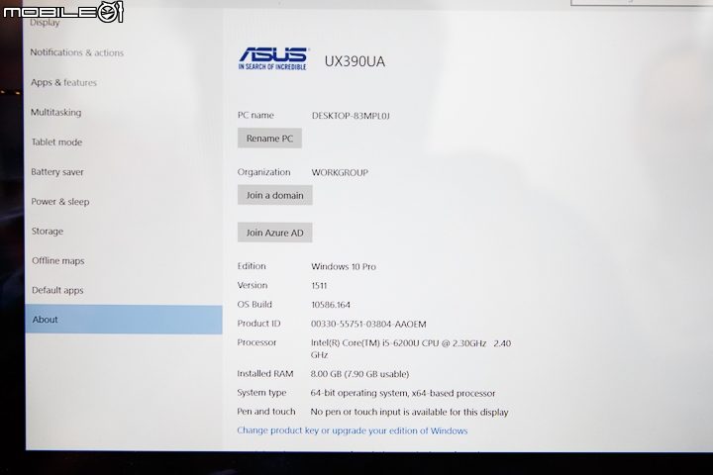Click the System type label
Image resolution: width=713 pixels, height=475 pixels.
261,393
